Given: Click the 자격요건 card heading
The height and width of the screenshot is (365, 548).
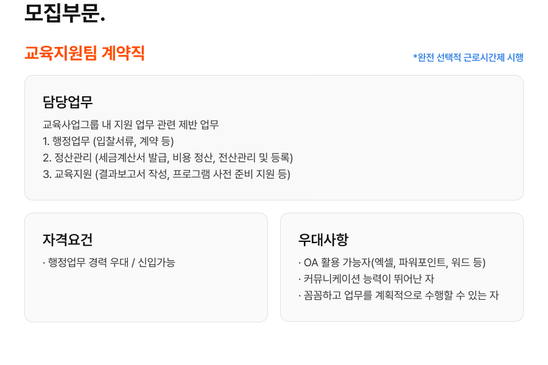Looking at the screenshot, I should (x=68, y=239).
